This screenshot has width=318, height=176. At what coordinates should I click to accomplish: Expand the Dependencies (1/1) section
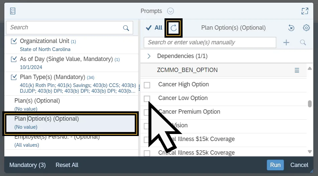point(149,56)
